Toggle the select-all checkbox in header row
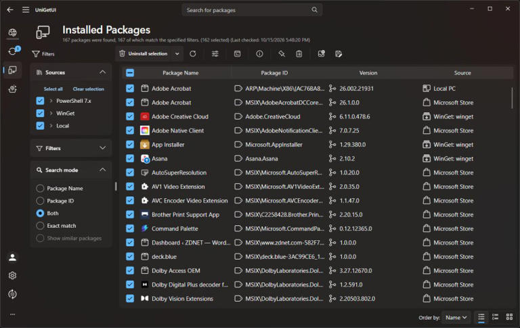The image size is (520, 328). click(130, 73)
